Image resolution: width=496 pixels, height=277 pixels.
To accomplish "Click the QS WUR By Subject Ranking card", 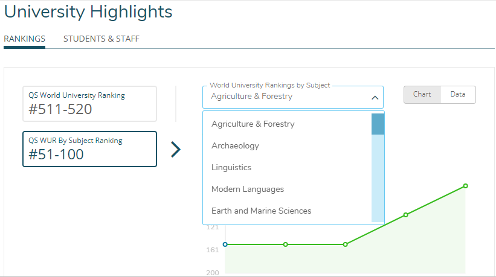I will pyautogui.click(x=89, y=148).
